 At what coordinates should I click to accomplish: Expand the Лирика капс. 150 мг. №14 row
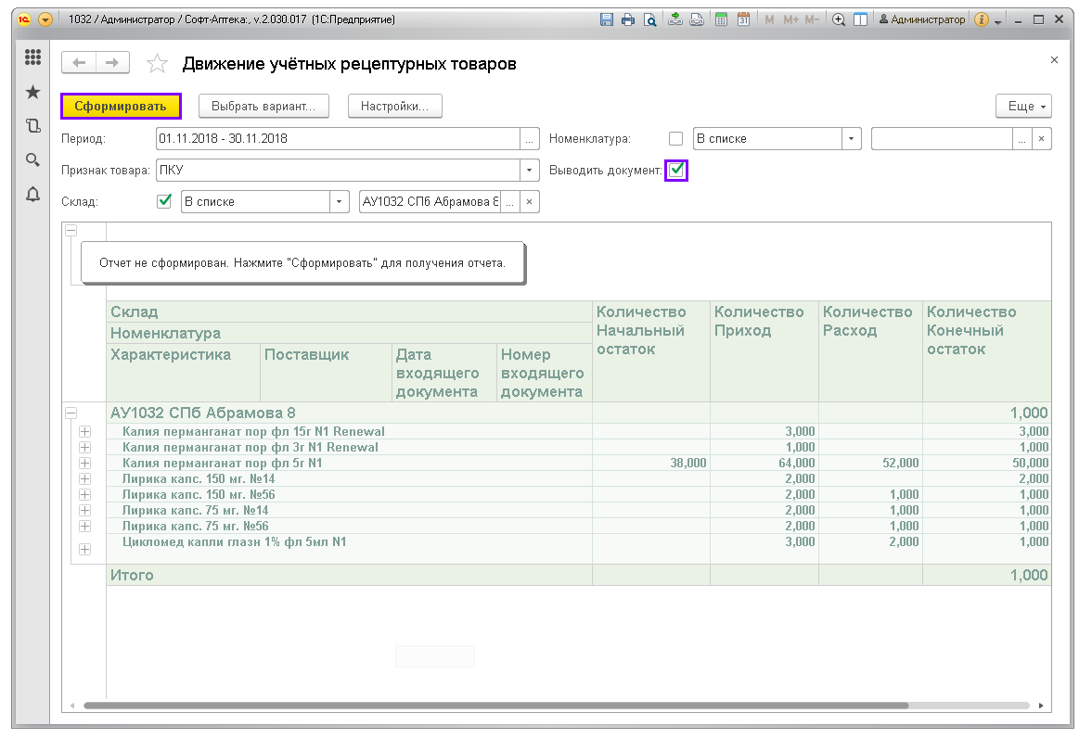coord(85,478)
